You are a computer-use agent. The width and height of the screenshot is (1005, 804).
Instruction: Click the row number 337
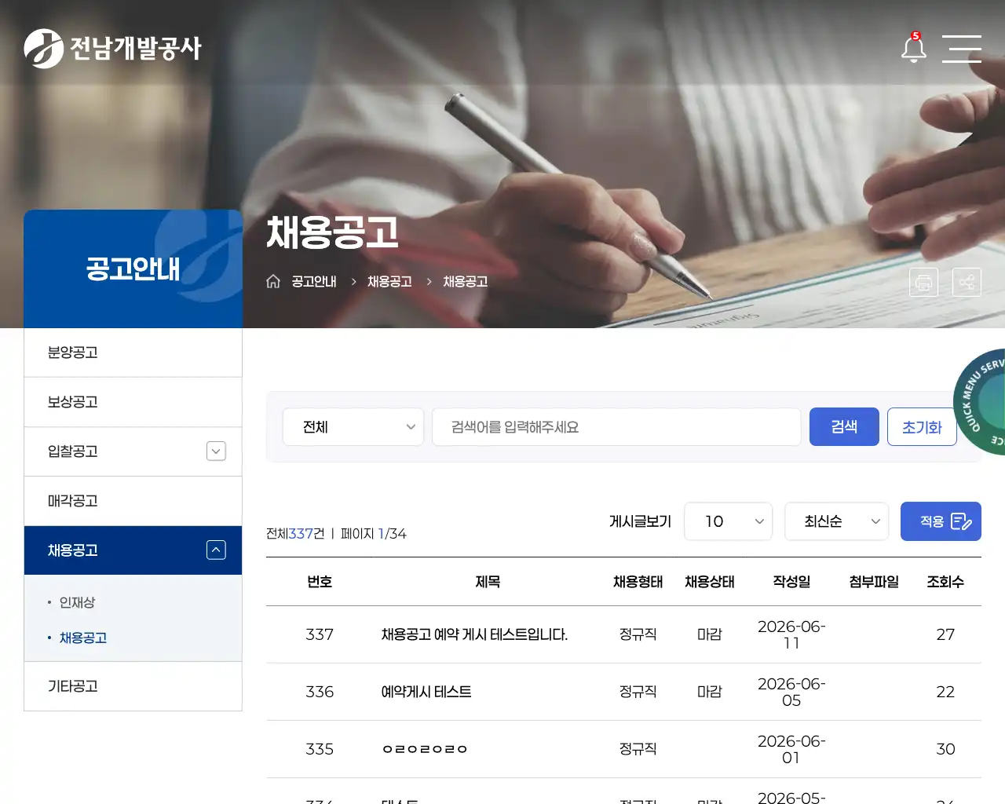[320, 634]
